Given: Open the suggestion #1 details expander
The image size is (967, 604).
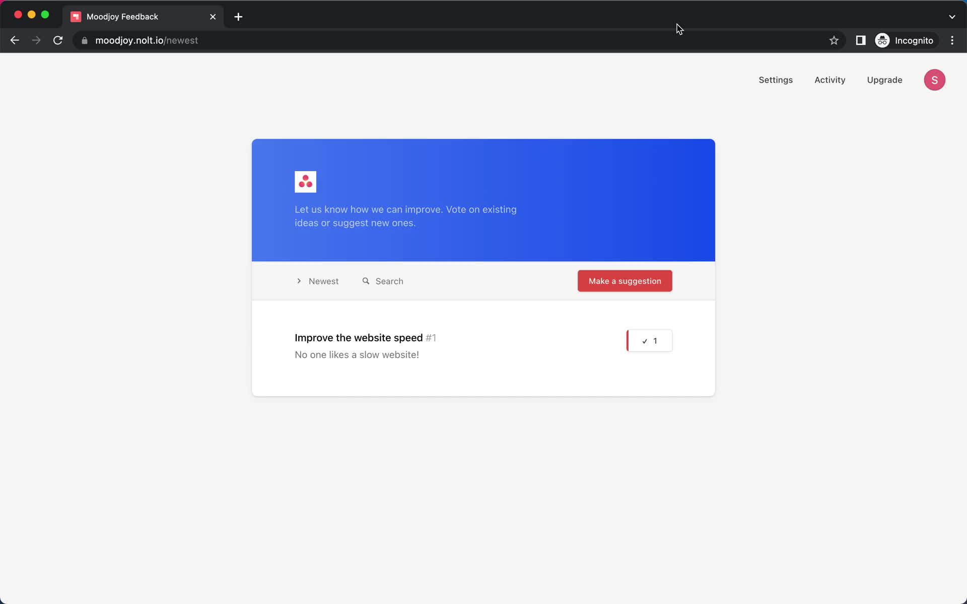Looking at the screenshot, I should [359, 338].
